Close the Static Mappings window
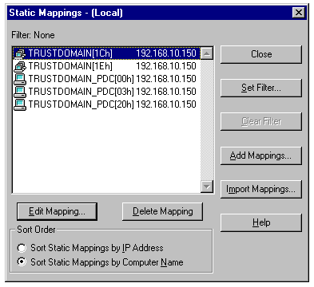 (x=299, y=13)
